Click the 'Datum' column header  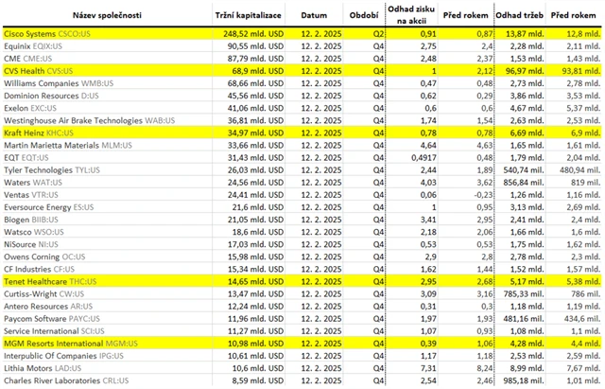[314, 15]
